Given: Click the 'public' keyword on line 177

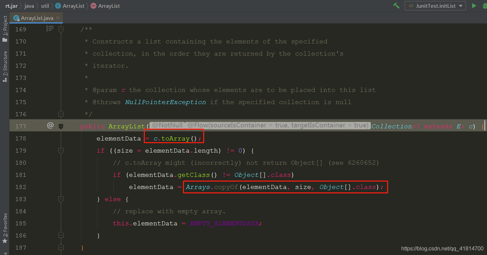Looking at the screenshot, I should click(92, 126).
